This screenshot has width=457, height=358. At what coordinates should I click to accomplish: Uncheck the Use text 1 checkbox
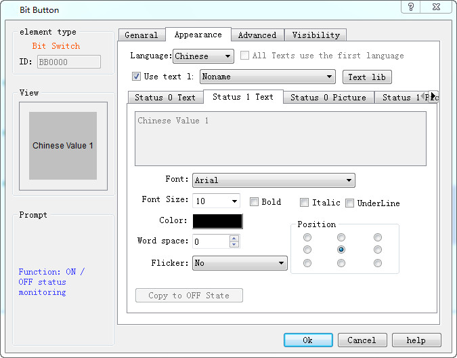pos(136,77)
